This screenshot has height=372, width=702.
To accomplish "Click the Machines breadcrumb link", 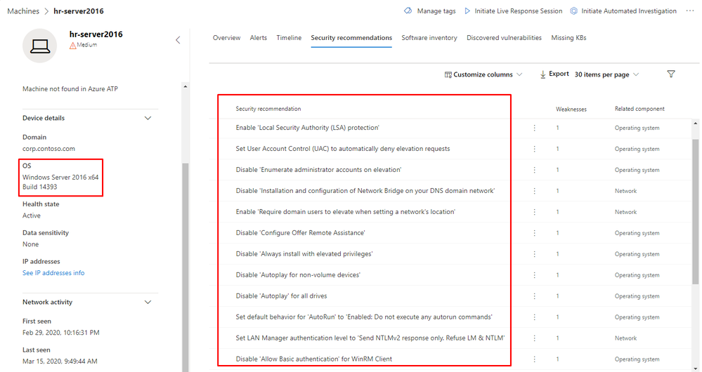I will [23, 11].
